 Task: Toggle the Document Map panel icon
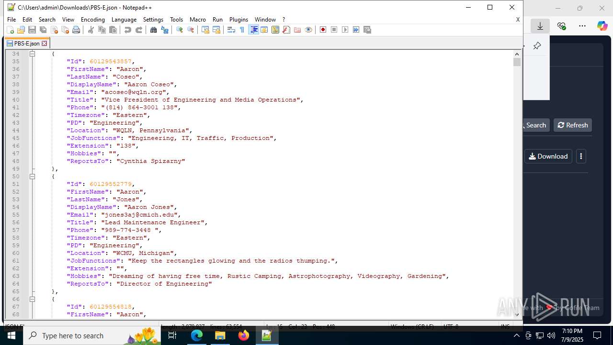click(275, 30)
